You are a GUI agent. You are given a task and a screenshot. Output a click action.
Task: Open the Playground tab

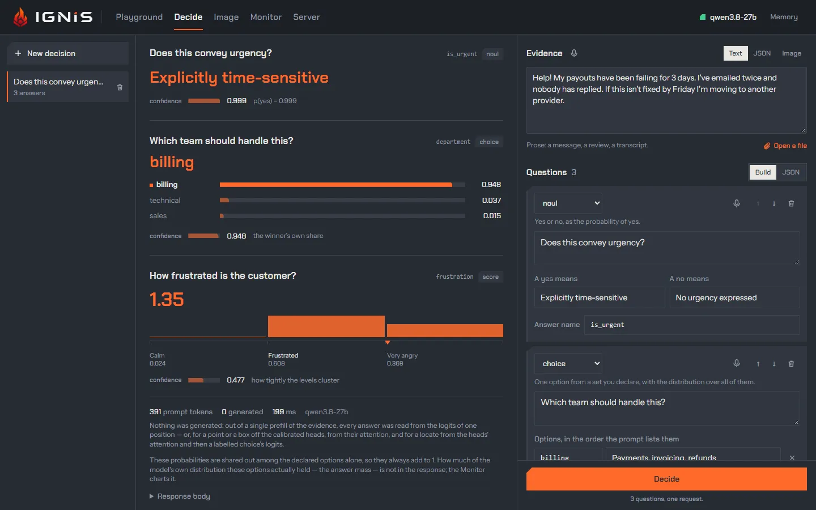[x=139, y=17]
